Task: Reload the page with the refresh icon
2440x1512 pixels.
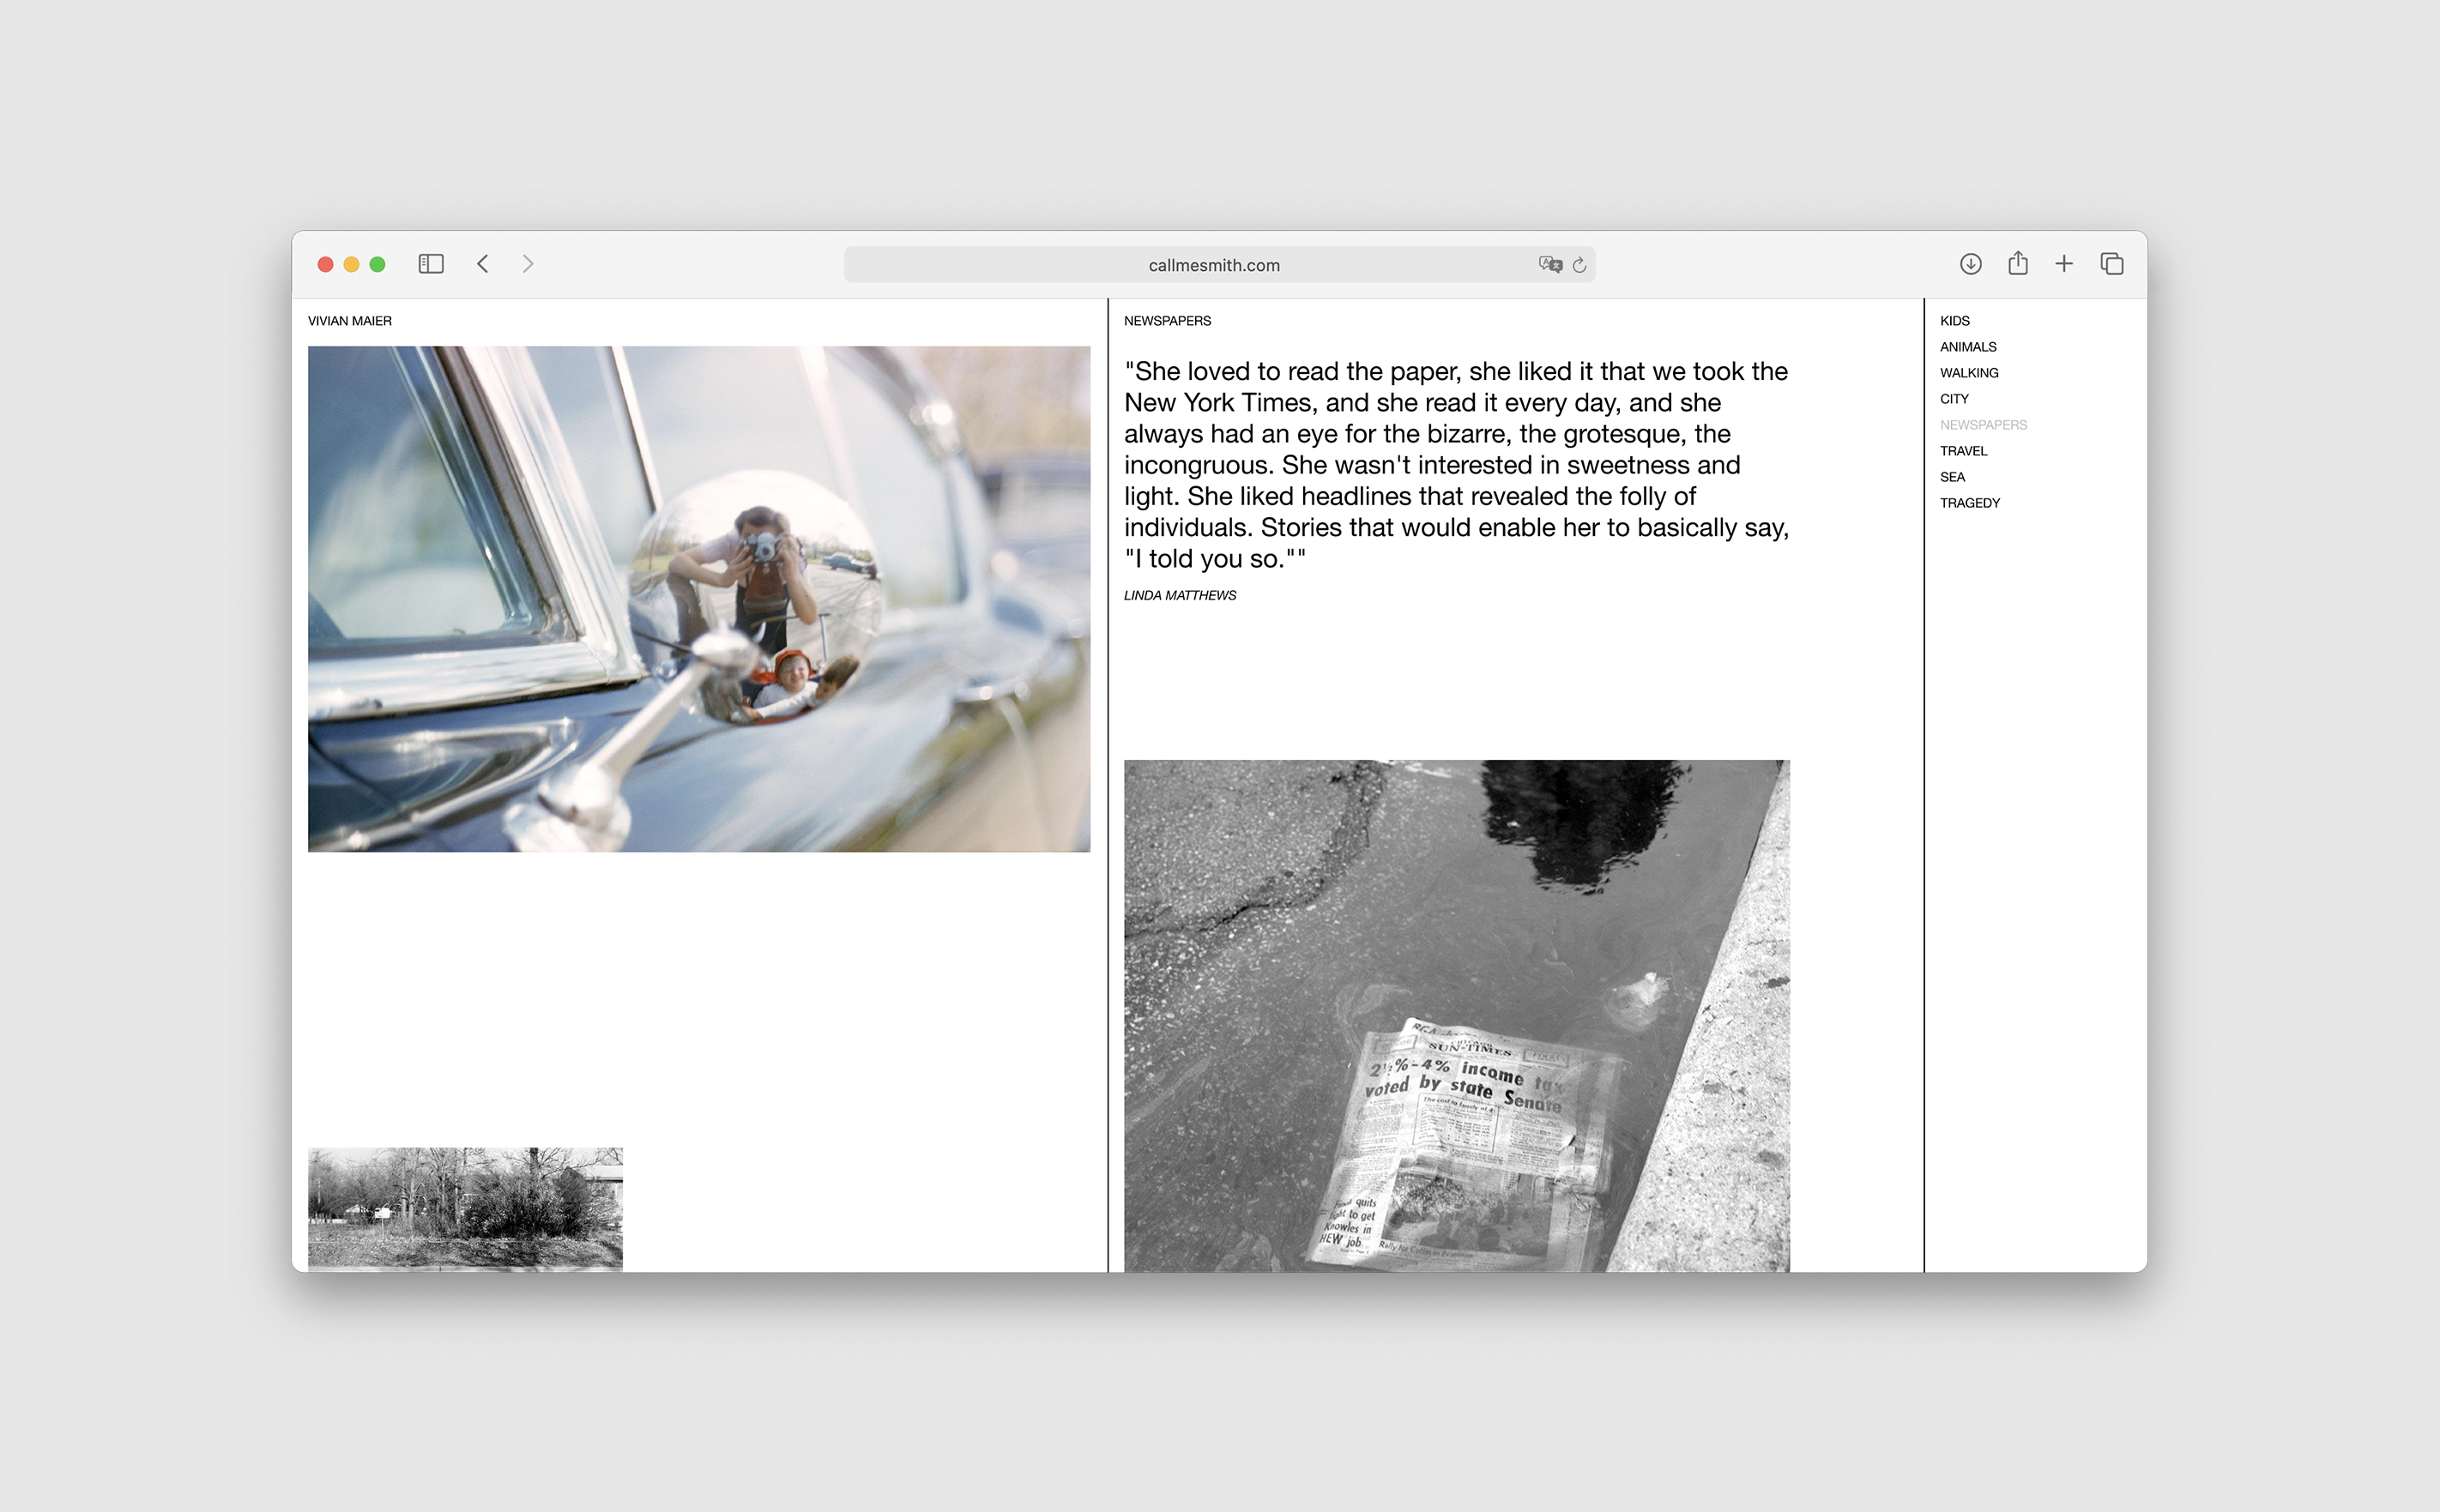Action: coord(1579,265)
